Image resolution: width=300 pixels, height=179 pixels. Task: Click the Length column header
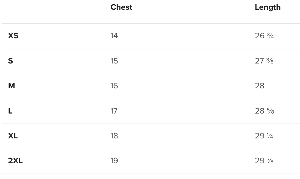(x=267, y=7)
